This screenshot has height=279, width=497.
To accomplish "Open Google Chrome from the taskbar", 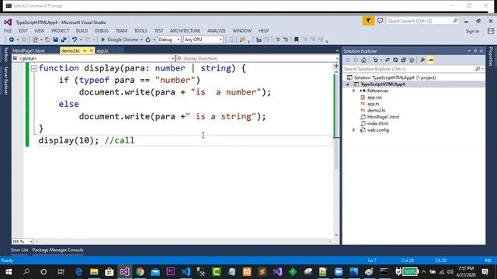I will [140, 272].
